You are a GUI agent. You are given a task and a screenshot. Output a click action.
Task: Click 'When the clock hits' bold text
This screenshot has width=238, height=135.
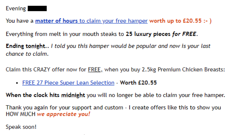click(x=33, y=95)
